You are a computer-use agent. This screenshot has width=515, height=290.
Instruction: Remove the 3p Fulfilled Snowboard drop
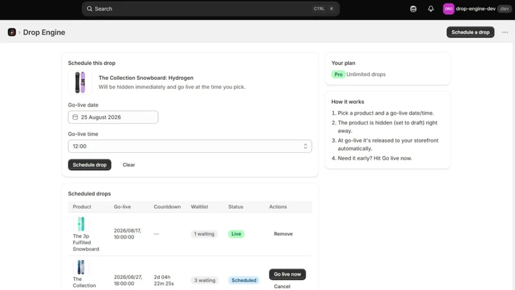pyautogui.click(x=283, y=234)
